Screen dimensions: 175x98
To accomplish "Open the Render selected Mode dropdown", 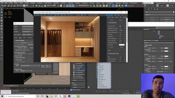I will [x=26, y=71].
